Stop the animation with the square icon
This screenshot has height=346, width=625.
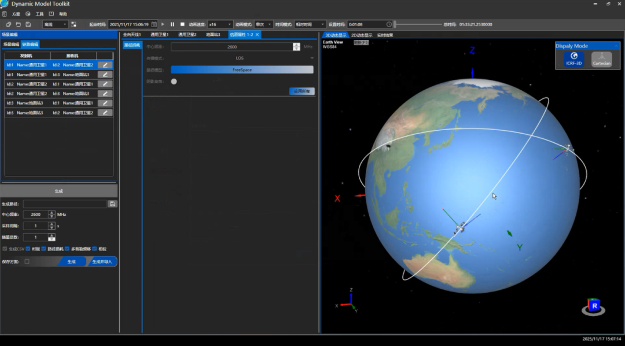point(182,24)
